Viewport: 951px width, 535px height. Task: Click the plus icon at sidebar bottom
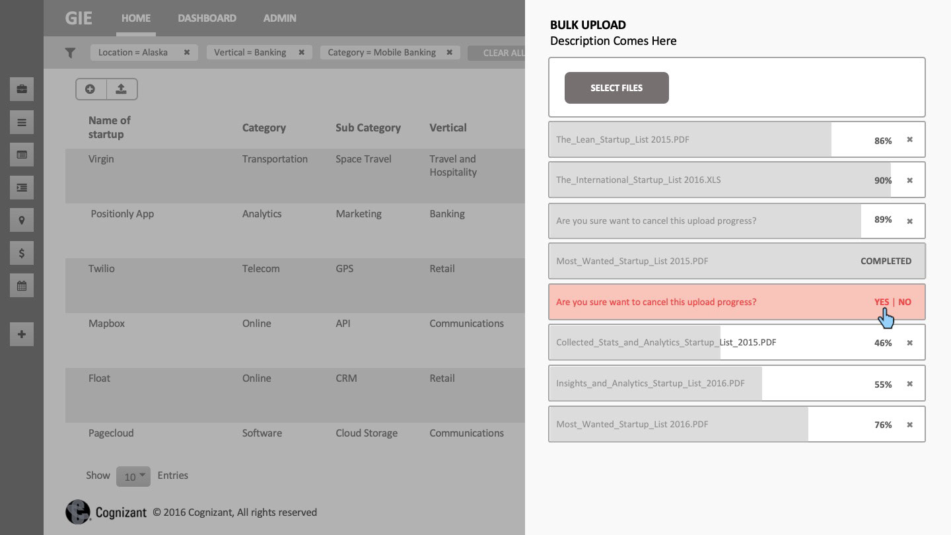coord(22,335)
